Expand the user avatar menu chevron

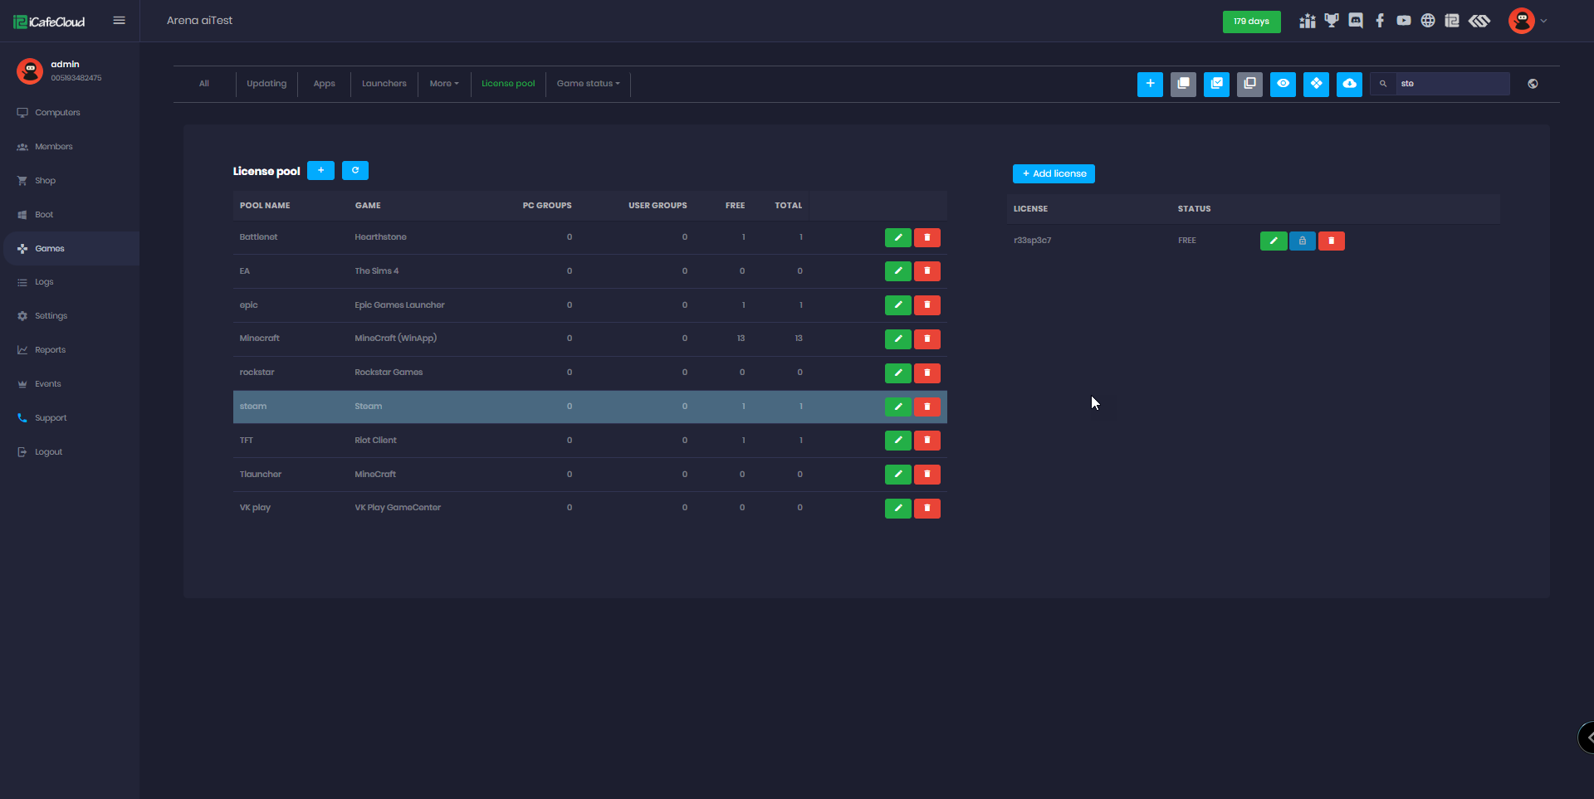1543,22
